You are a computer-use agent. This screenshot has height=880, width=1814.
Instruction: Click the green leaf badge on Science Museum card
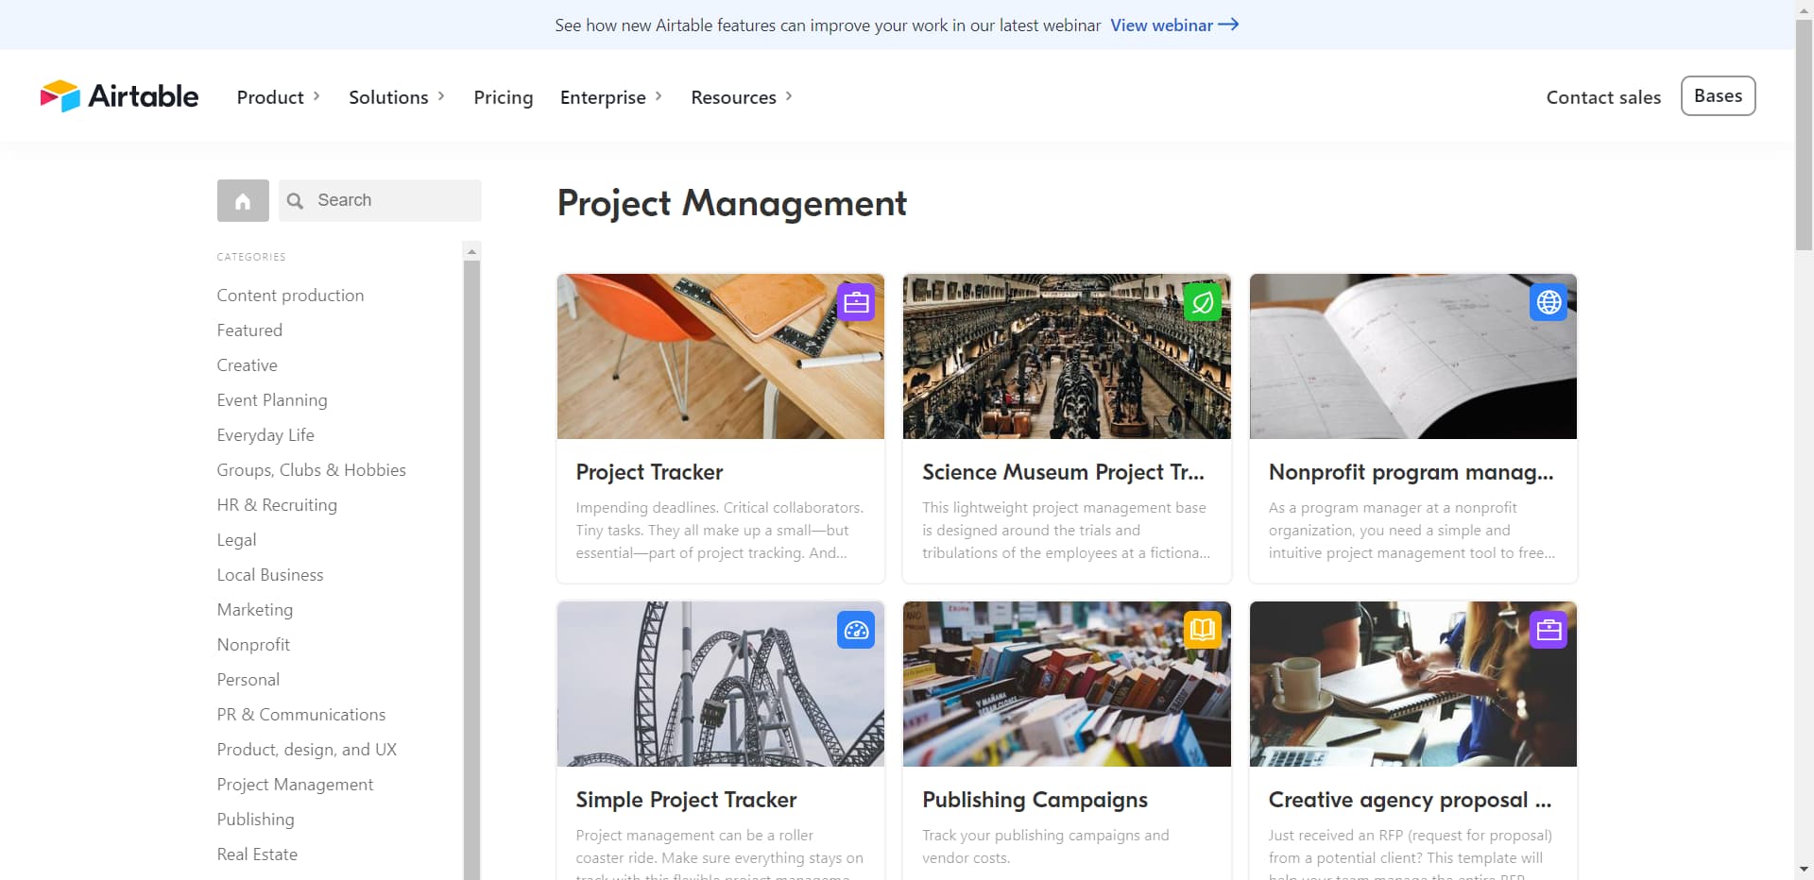(1202, 302)
